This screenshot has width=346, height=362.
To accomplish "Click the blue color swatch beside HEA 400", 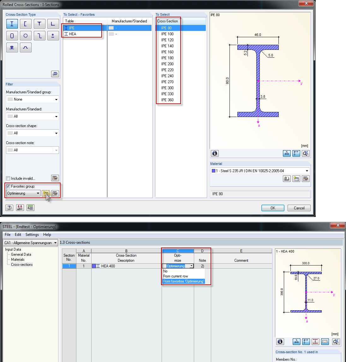I will [x=94, y=266].
